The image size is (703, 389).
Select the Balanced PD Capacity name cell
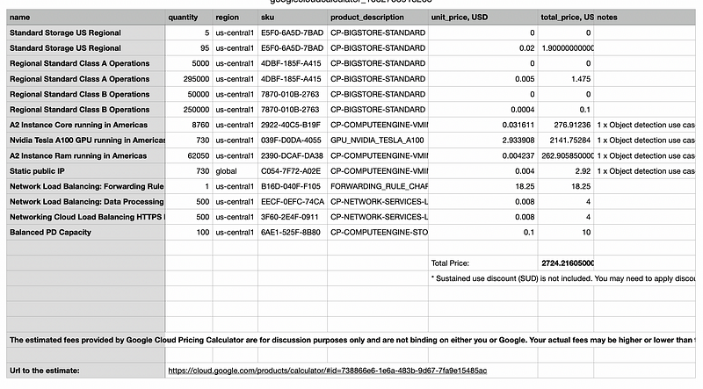pos(86,233)
